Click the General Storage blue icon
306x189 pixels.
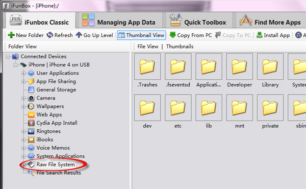[x=31, y=90]
